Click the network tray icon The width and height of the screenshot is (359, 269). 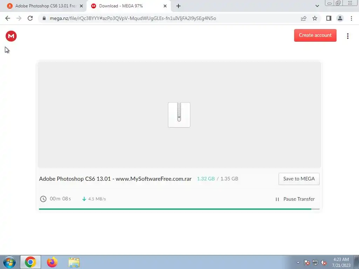(x=315, y=262)
